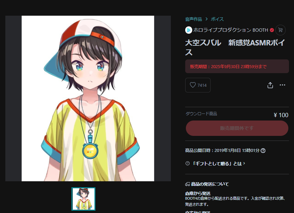Open the three-dot more options menu
Image resolution: width=294 pixels, height=213 pixels.
tap(282, 85)
